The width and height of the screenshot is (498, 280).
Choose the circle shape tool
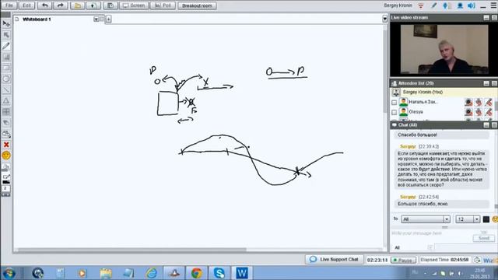[6, 79]
